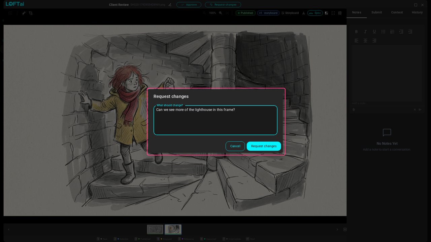Confirm with the cyan Request changes button
Screen dimensions: 431x242
click(264, 146)
